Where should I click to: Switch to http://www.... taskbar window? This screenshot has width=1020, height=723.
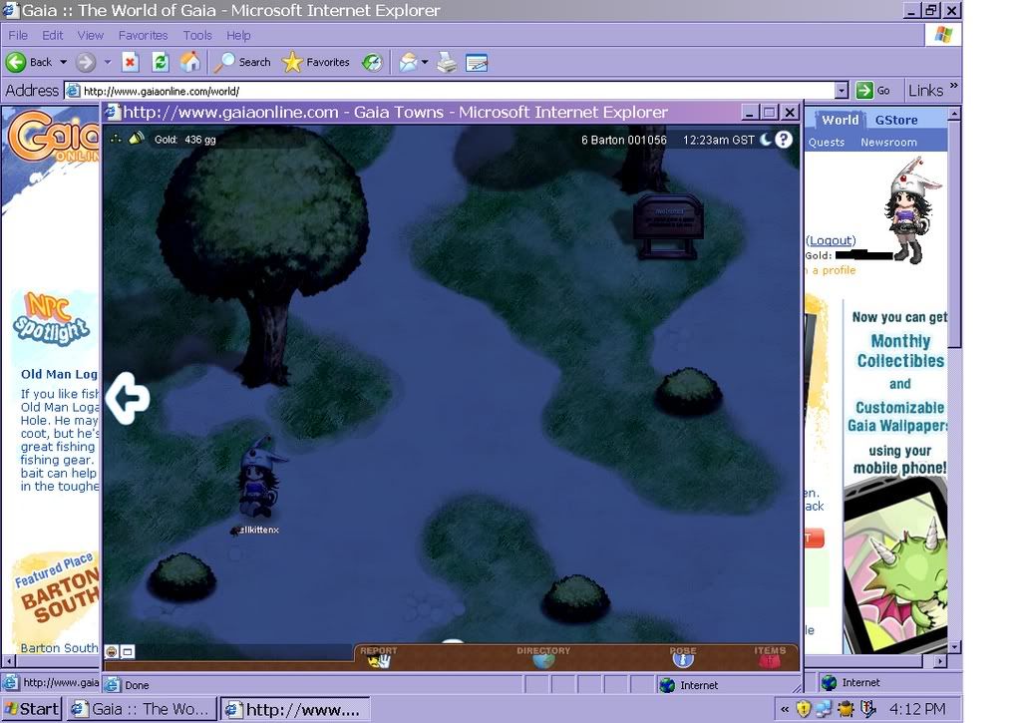click(295, 709)
